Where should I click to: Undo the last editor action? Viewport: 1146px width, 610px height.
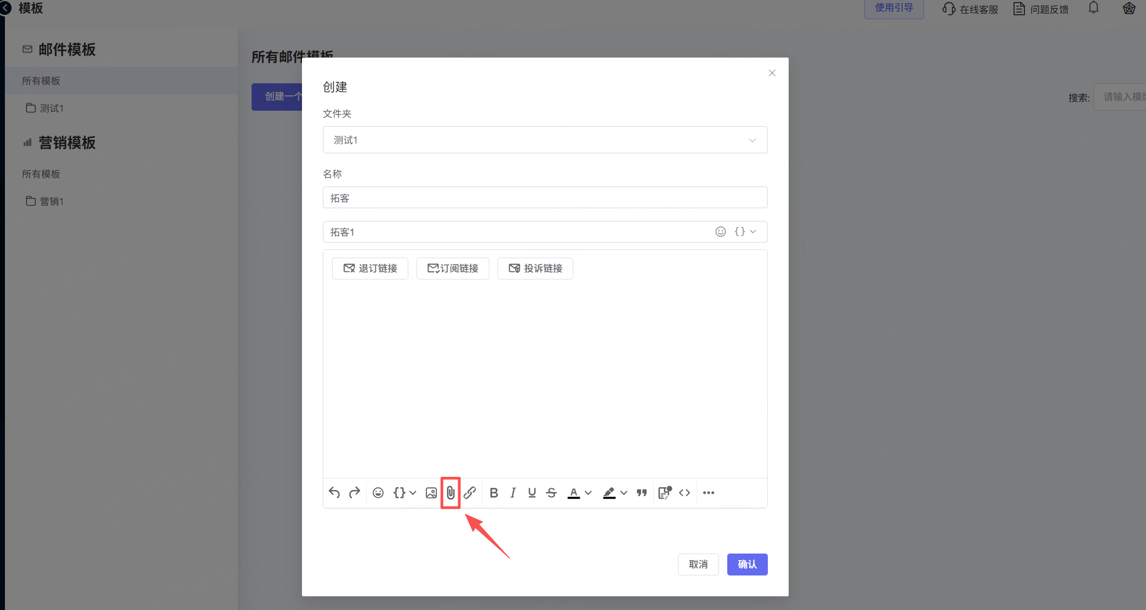click(x=334, y=493)
